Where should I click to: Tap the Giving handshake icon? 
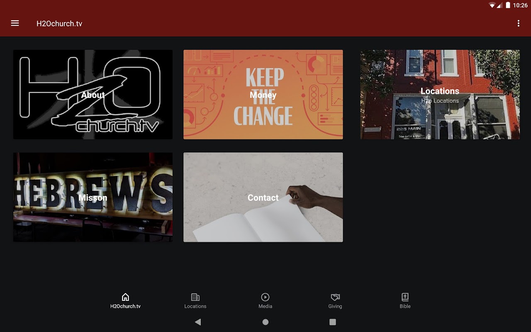[x=335, y=297]
